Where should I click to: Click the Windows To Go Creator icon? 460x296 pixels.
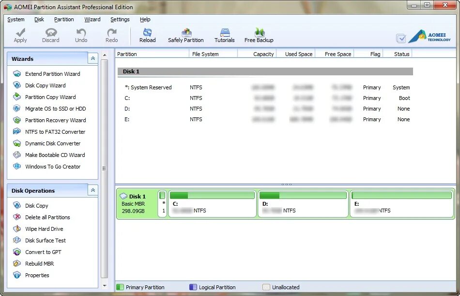pos(17,167)
